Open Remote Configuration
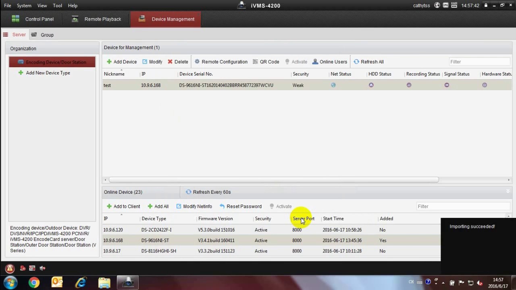The width and height of the screenshot is (516, 290). [x=221, y=62]
